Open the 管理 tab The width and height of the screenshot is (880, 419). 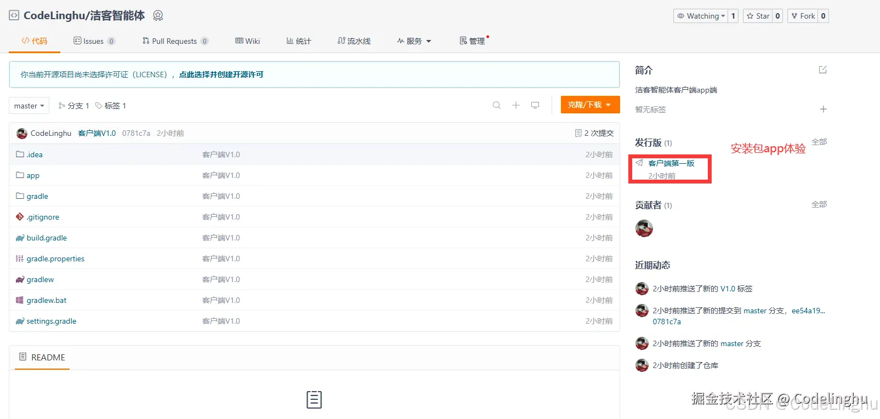[x=472, y=41]
